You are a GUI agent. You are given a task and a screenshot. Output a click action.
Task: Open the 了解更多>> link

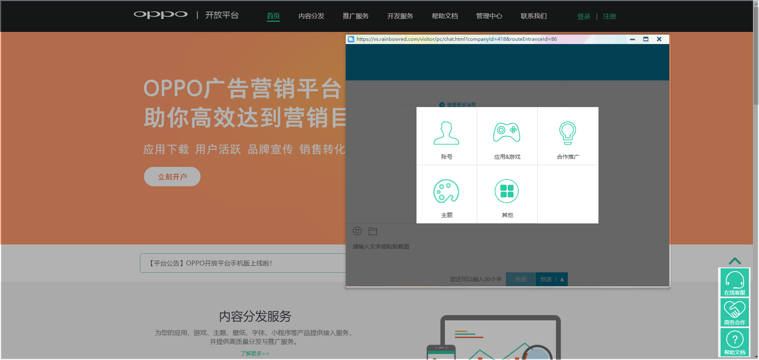pyautogui.click(x=255, y=354)
